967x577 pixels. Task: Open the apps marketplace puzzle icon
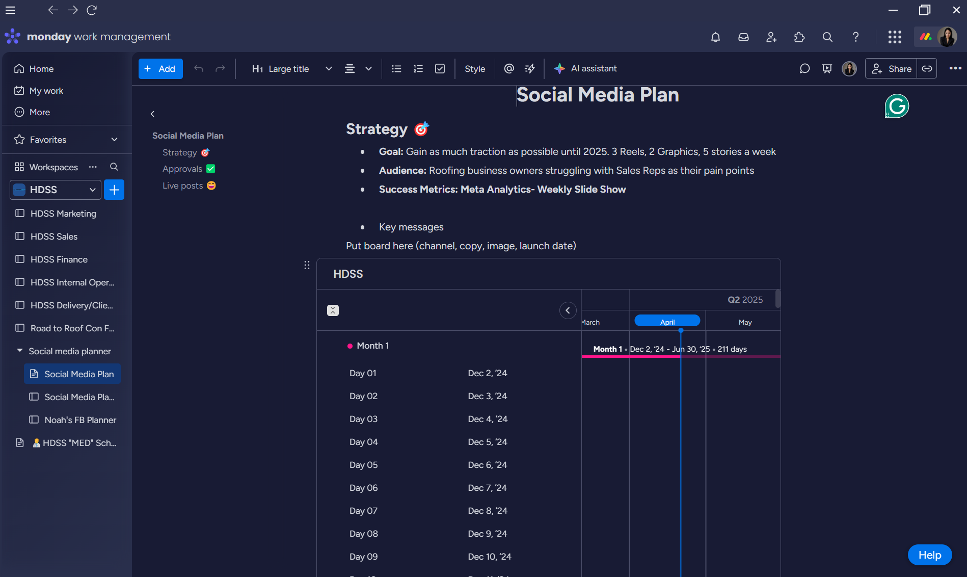(x=799, y=37)
